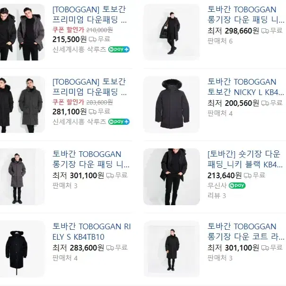Click the green Npay badge next to 무신사

tap(237, 185)
